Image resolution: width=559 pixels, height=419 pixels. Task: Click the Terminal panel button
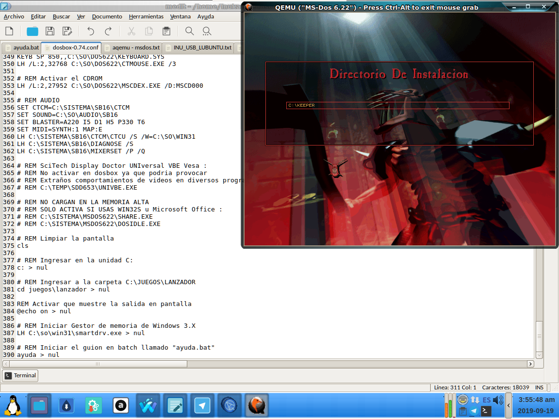(20, 375)
